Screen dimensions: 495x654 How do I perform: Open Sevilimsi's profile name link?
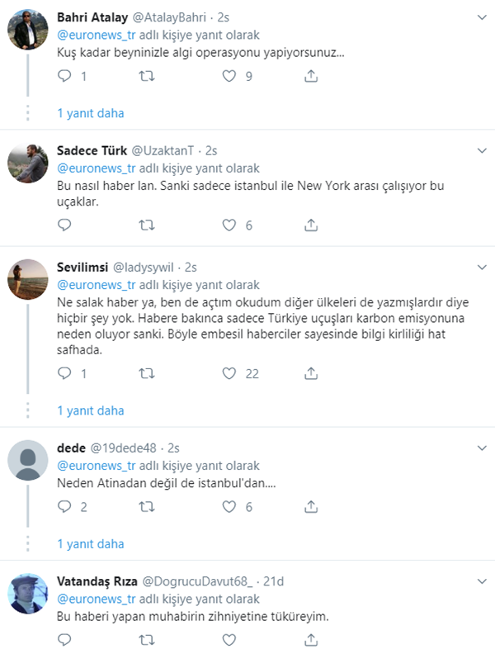pyautogui.click(x=82, y=268)
